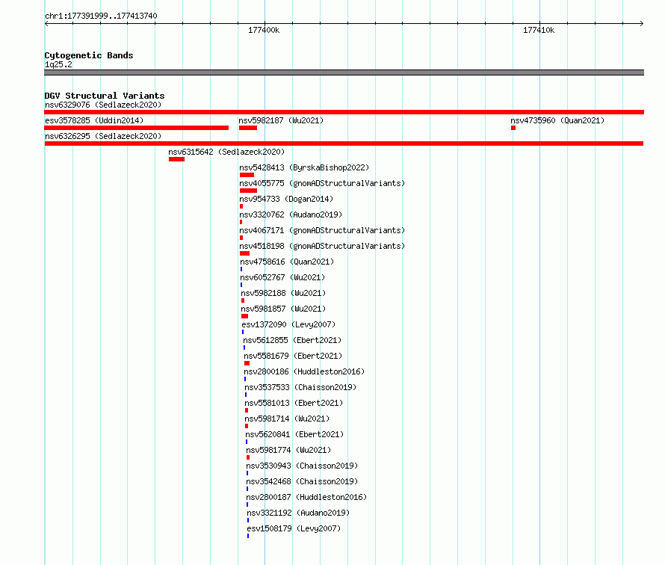
Task: Click the nsv4735960 (Quan2021) label
Action: tap(557, 120)
